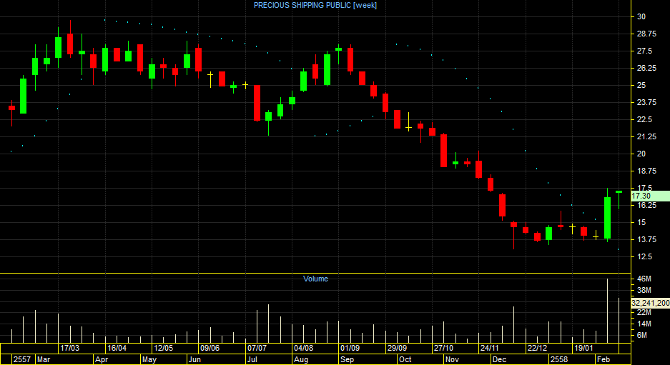
Task: Select the 17/03 date marker
Action: (x=69, y=348)
